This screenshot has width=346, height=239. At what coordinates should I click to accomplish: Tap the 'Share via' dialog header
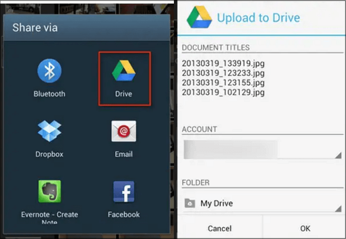(35, 27)
